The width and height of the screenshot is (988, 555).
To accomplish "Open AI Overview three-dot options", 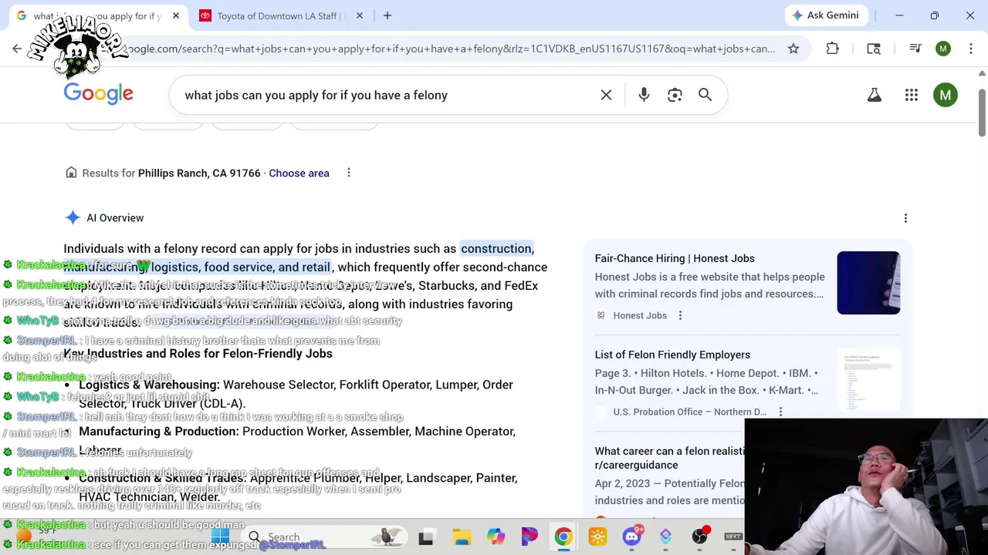I will click(x=905, y=218).
